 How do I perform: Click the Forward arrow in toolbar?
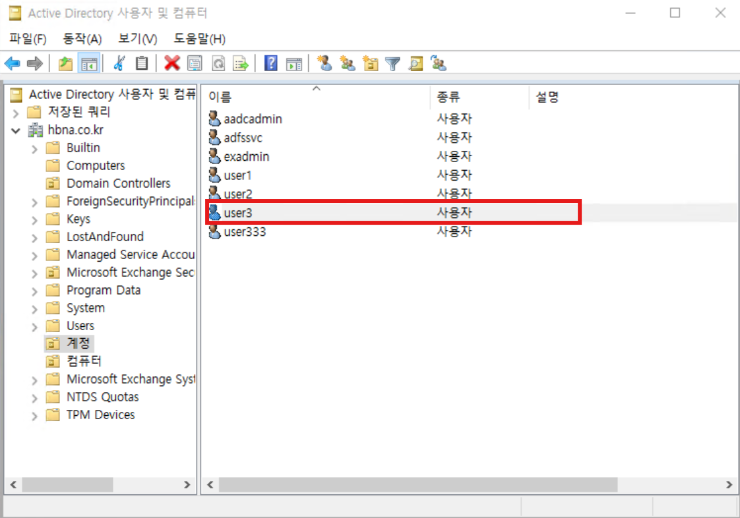click(35, 63)
